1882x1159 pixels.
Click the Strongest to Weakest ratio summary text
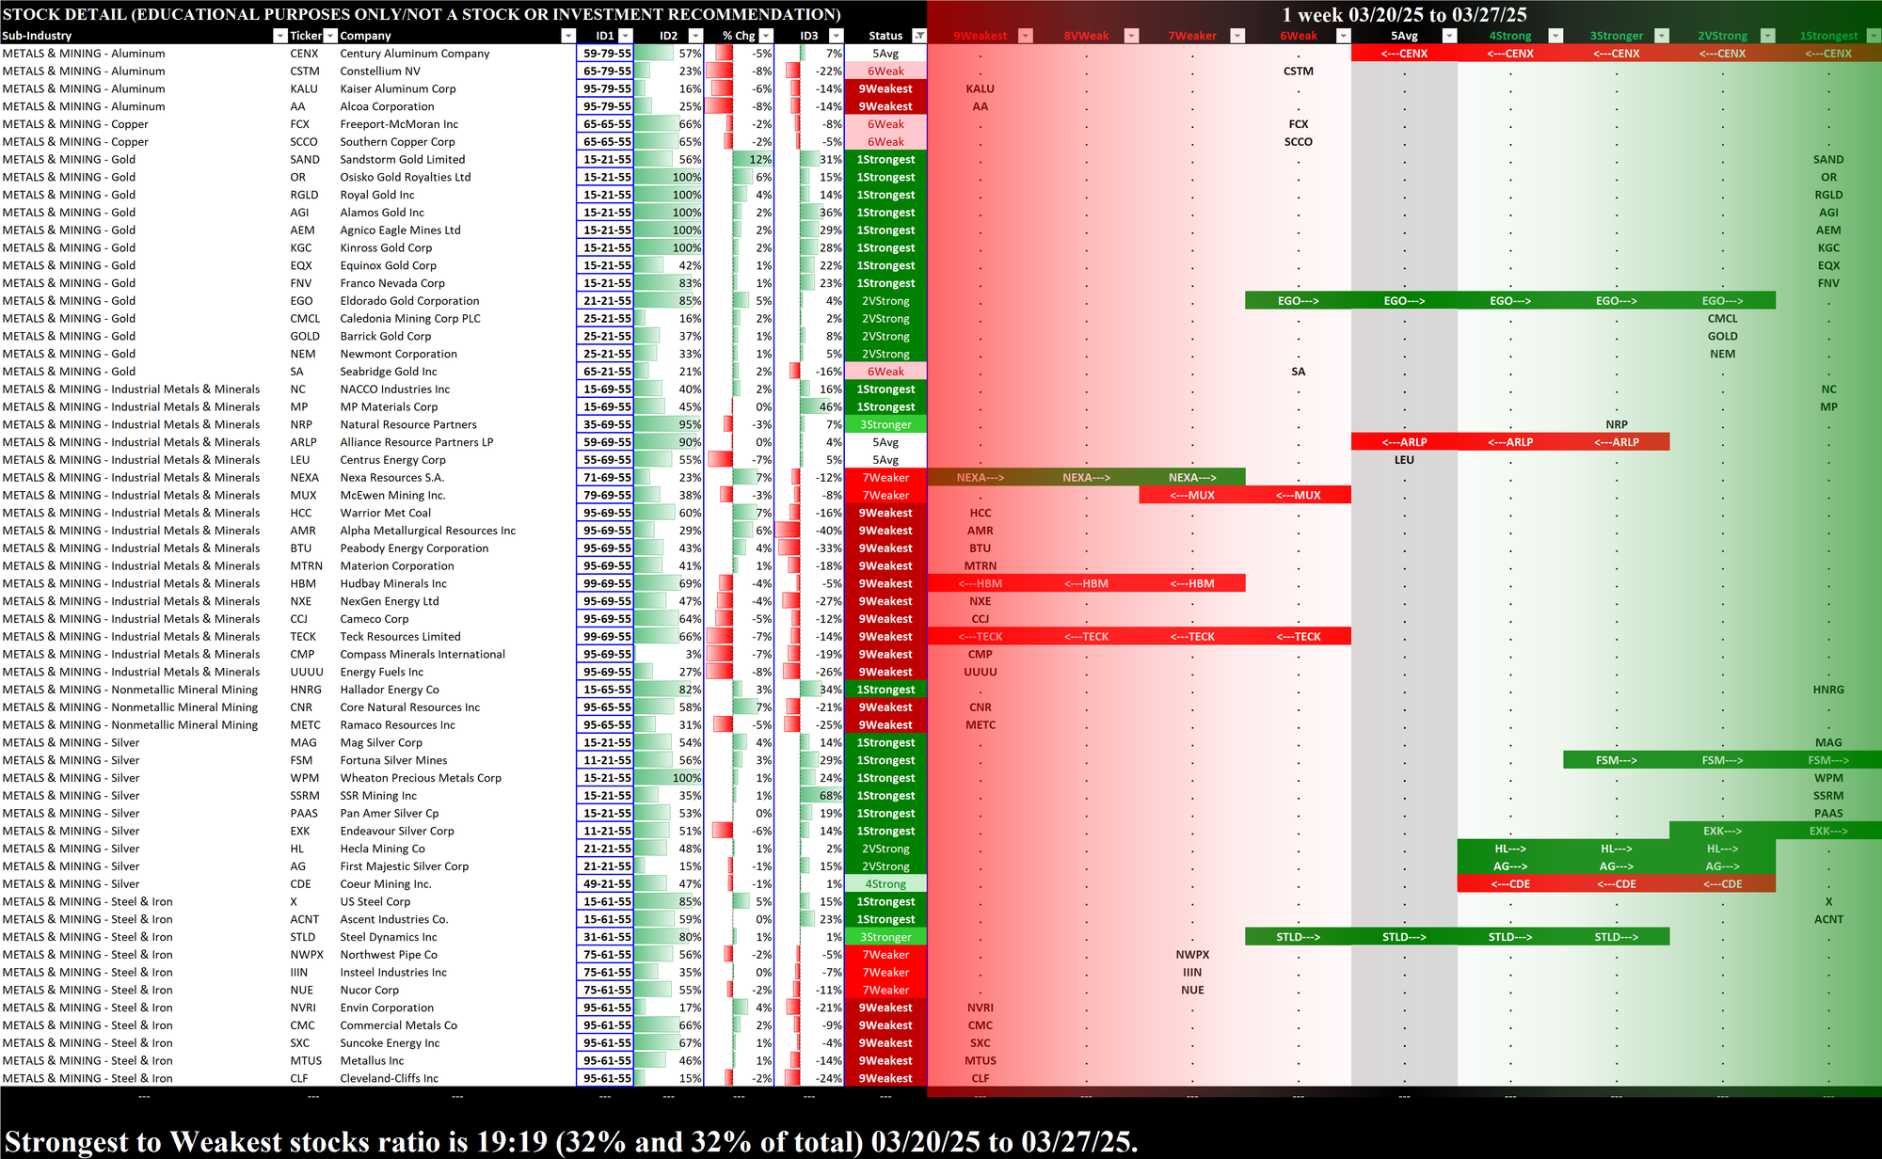pyautogui.click(x=571, y=1141)
